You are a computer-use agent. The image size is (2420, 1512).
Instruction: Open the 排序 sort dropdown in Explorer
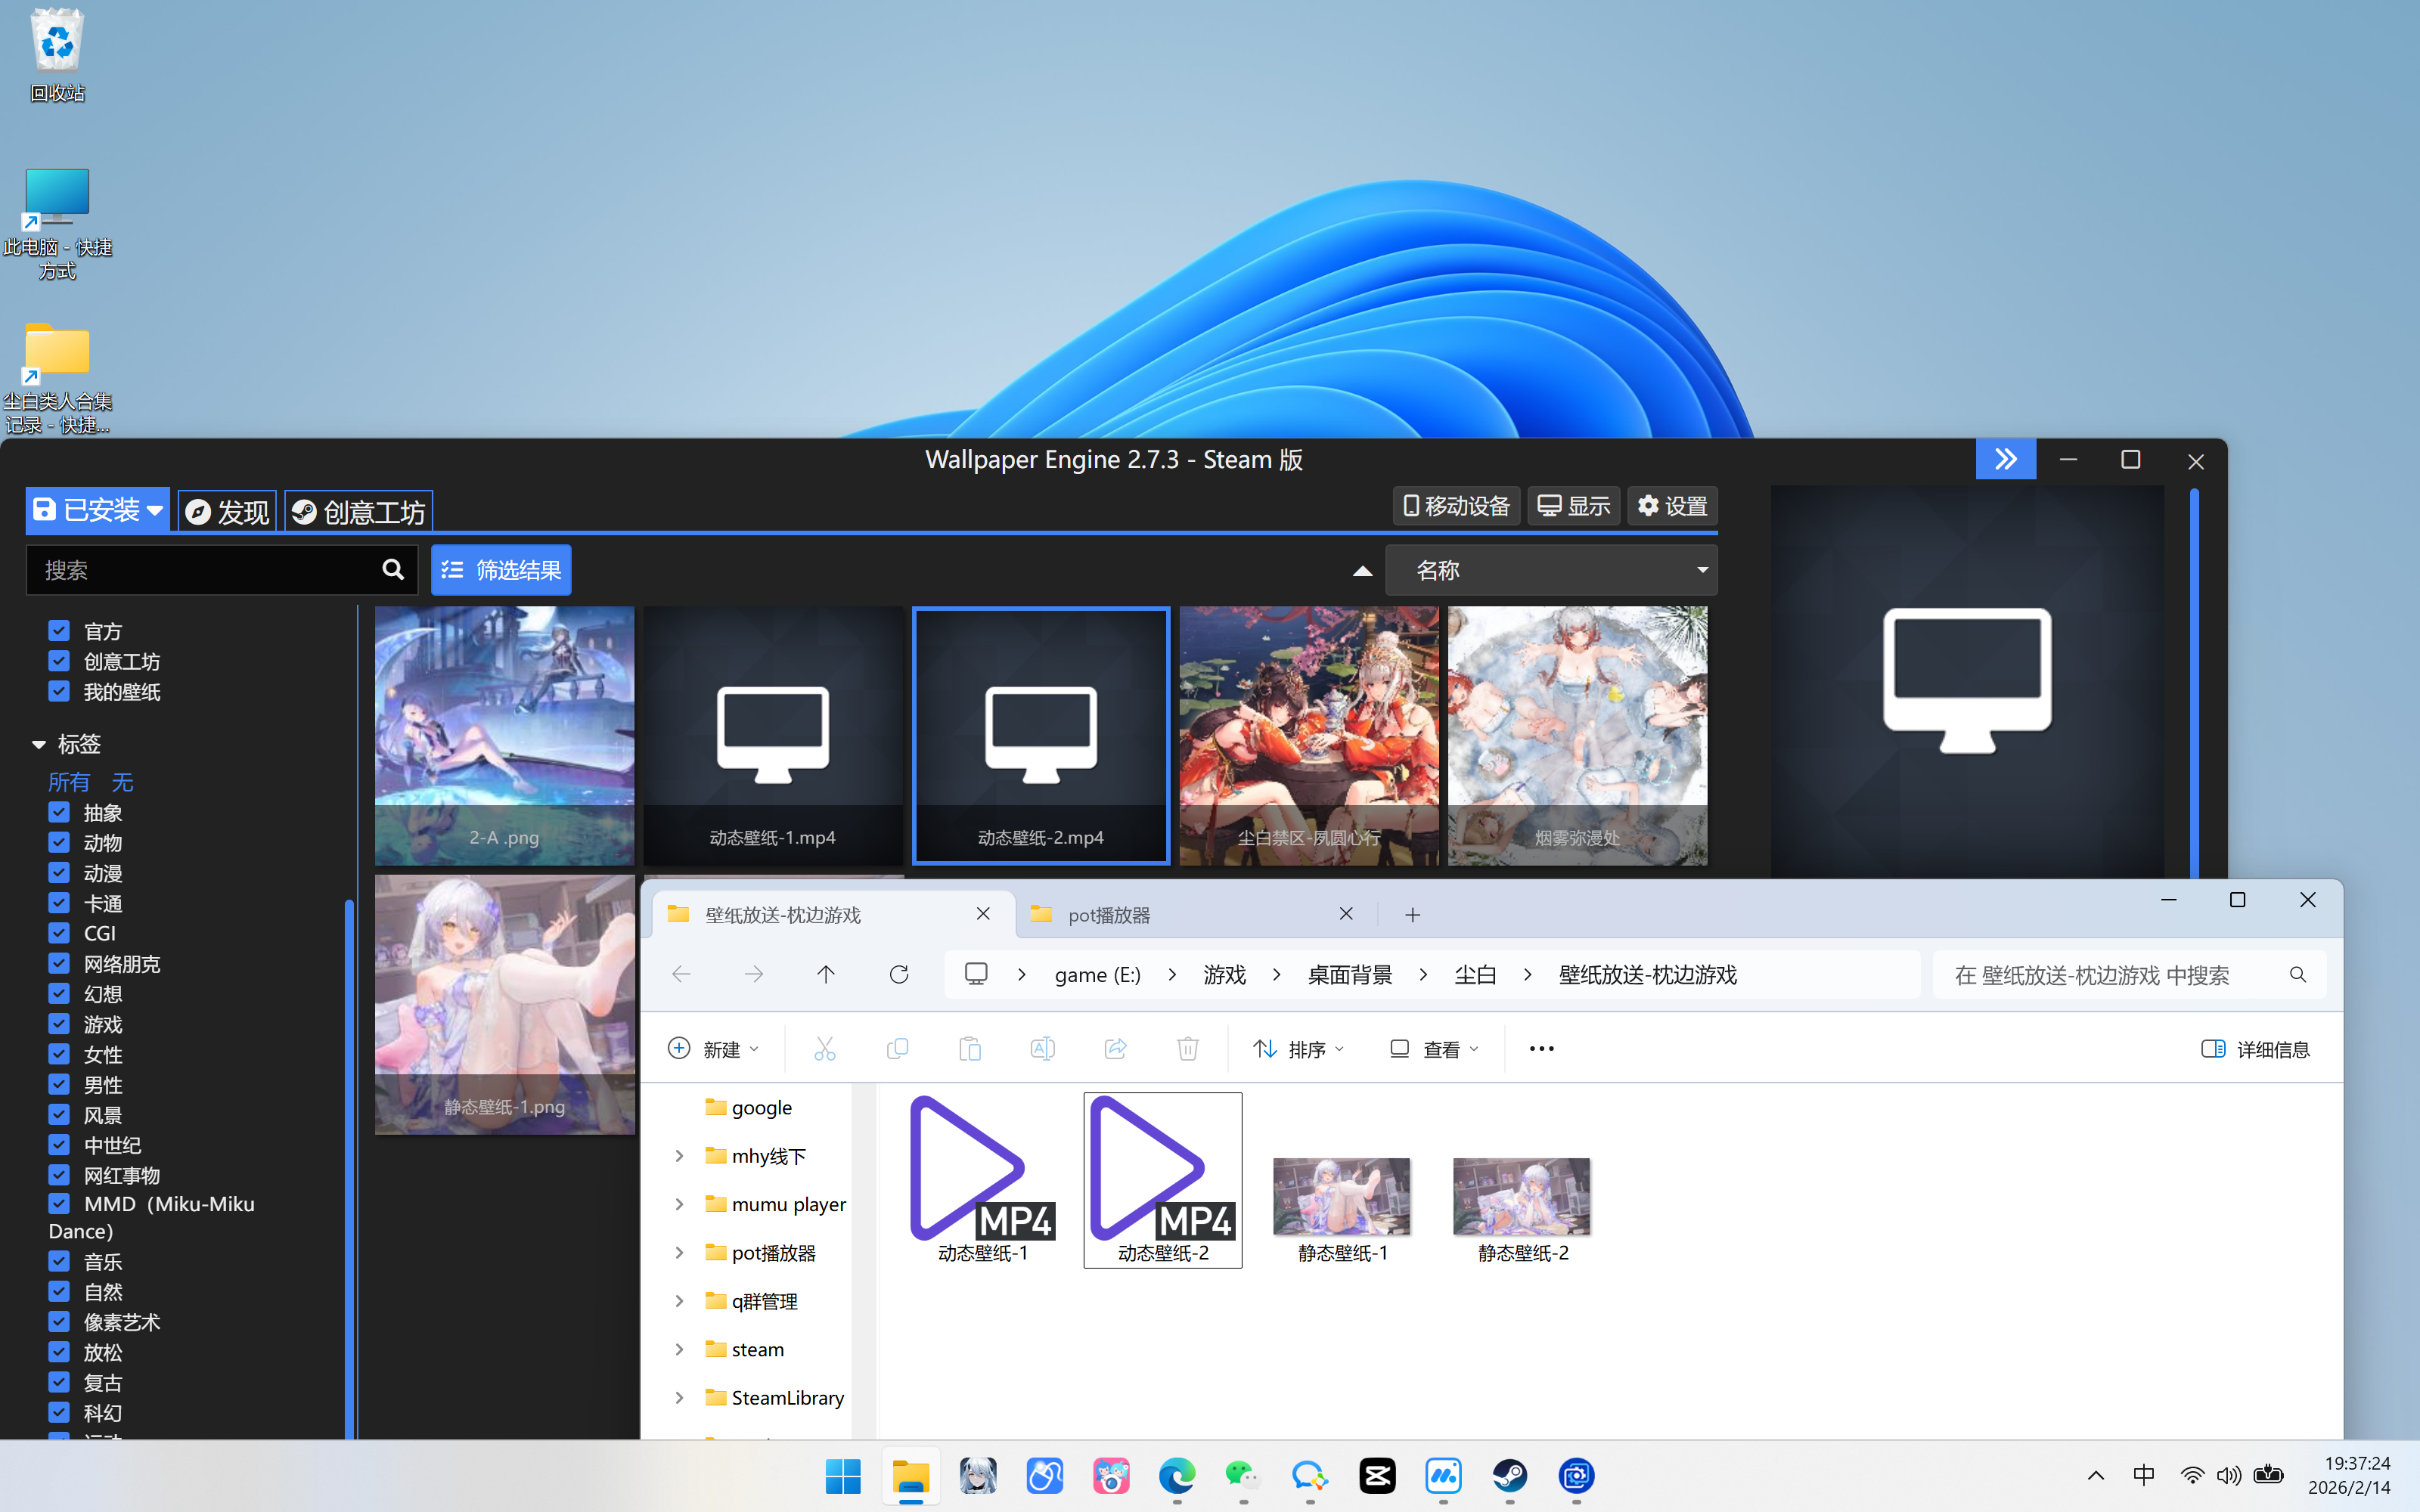coord(1299,1049)
